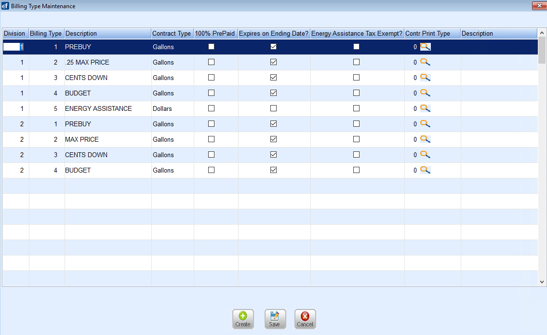
Task: Click the 100% PrePaid column header
Action: click(216, 34)
